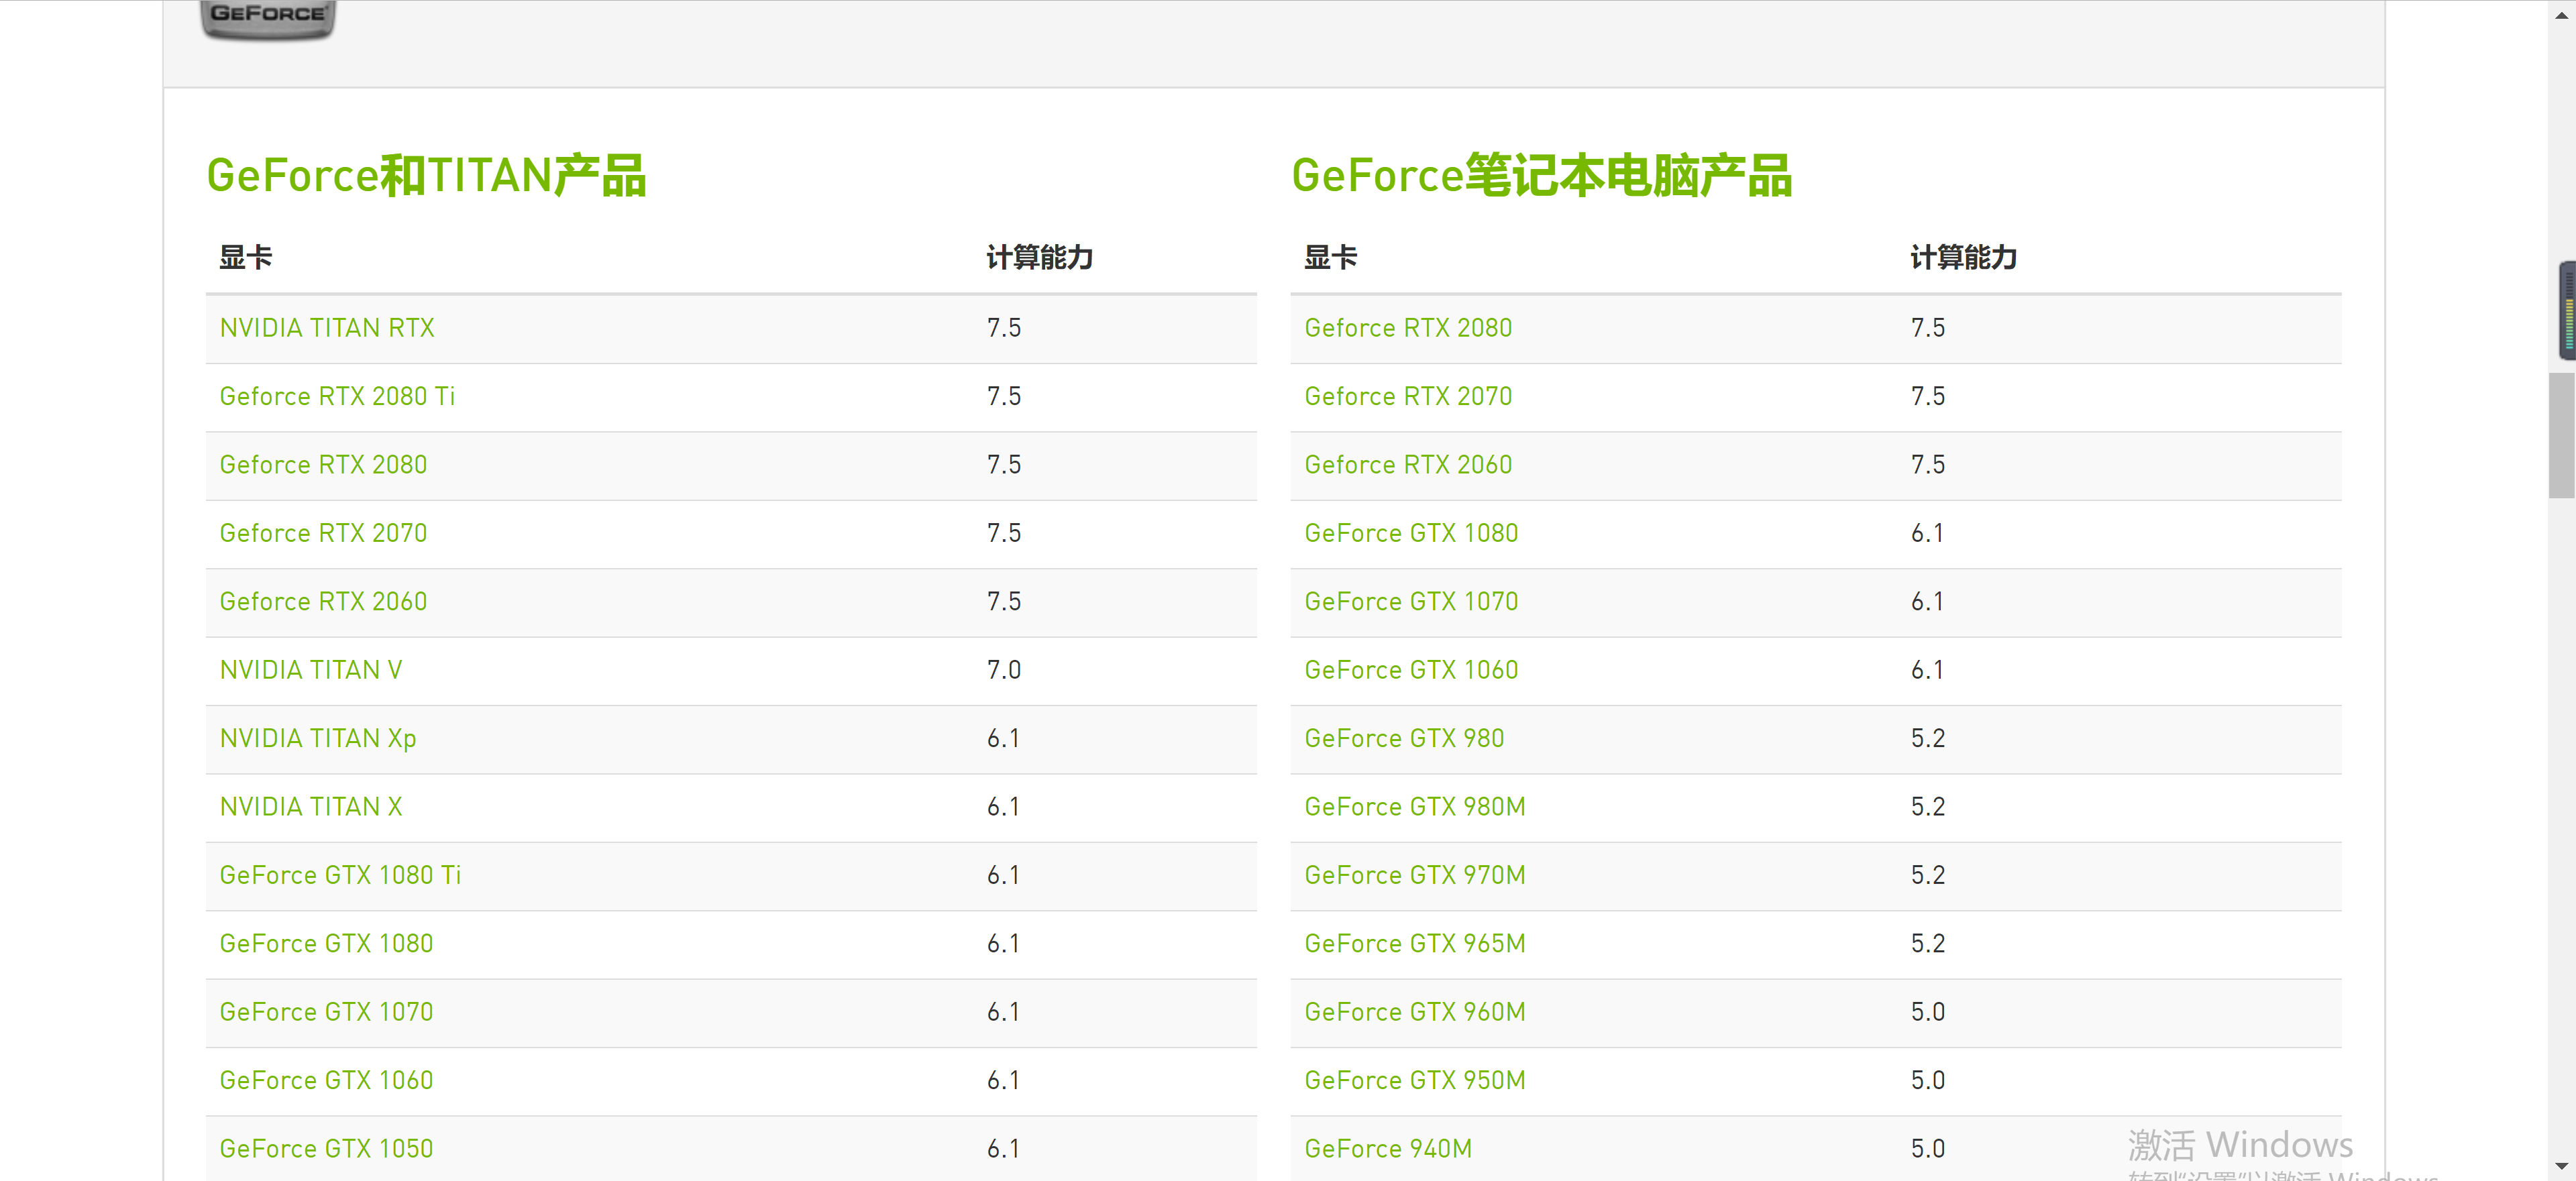Select NVIDIA TITAN Xp
The width and height of the screenshot is (2576, 1181).
coord(317,738)
